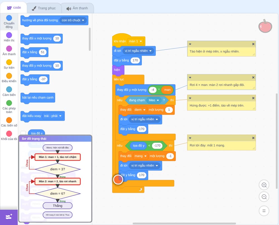
Task: Select the Sự kiện category circle
Action: tap(9, 62)
